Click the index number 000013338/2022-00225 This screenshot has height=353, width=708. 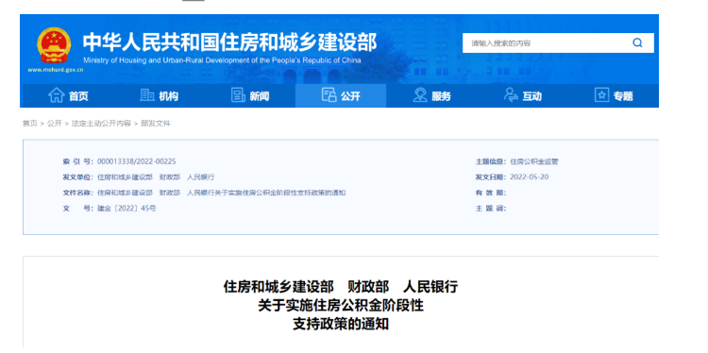click(x=137, y=161)
